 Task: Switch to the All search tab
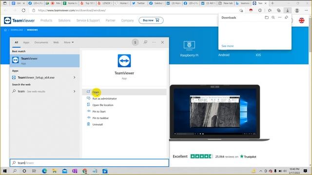coord(16,42)
